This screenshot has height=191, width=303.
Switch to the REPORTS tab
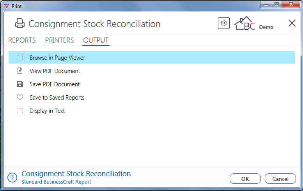(x=22, y=40)
